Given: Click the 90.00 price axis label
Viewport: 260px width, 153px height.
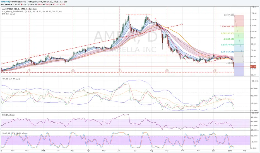Looking at the screenshot, I should pos(254,38).
